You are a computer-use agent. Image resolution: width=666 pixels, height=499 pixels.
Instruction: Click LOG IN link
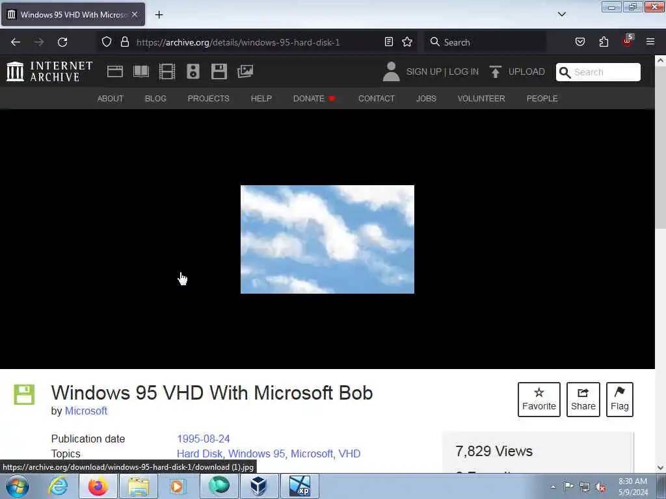463,71
